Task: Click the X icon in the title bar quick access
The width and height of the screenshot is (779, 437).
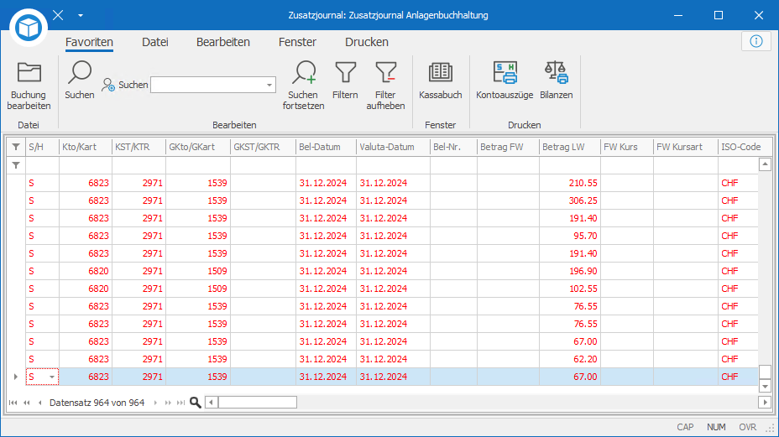Action: click(58, 15)
